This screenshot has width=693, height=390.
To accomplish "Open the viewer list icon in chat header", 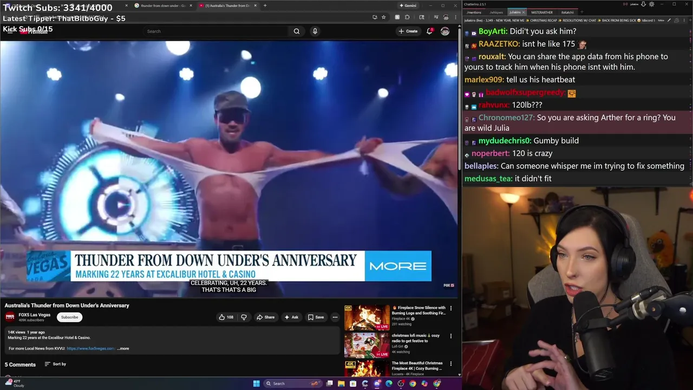I will [x=677, y=20].
